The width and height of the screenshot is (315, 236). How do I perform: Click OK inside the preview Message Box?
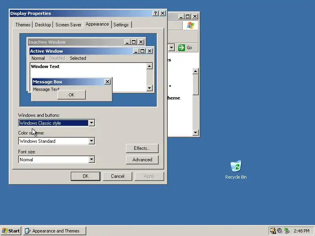click(72, 95)
